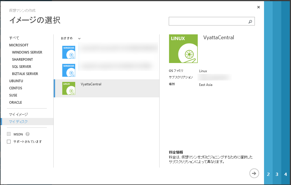Click the search magnifier icon
291x185 pixels.
pyautogui.click(x=250, y=22)
